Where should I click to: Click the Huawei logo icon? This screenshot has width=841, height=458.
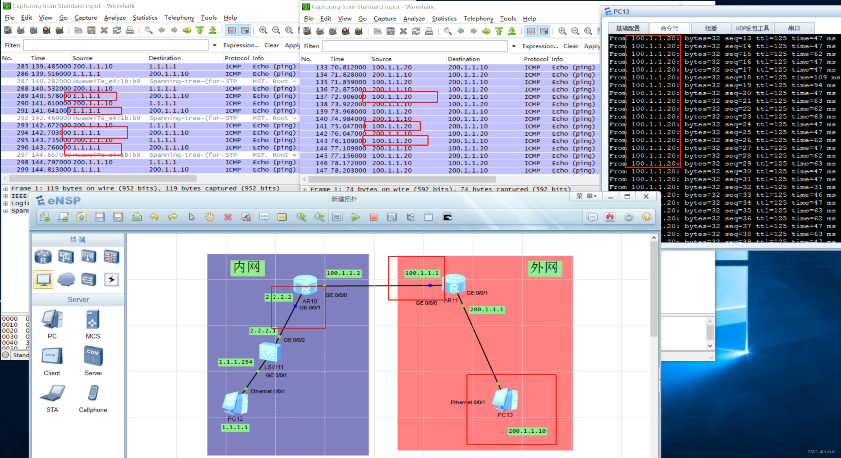(610, 217)
